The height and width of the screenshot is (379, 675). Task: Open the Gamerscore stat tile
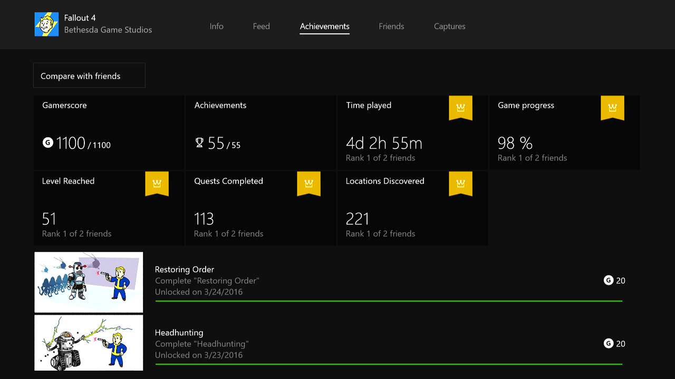click(109, 133)
